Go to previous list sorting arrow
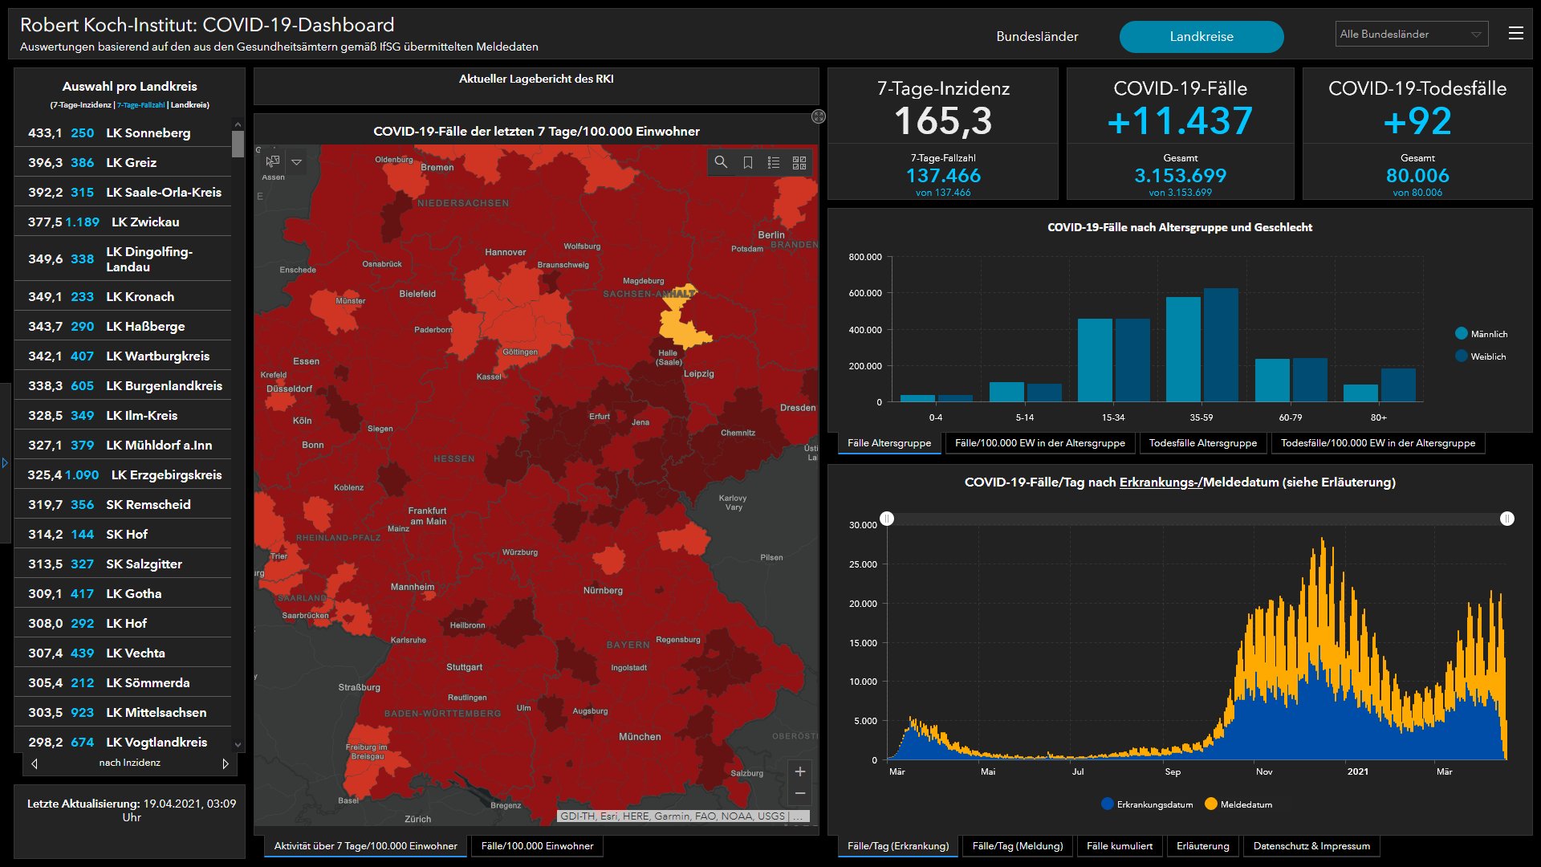The image size is (1541, 867). (x=34, y=763)
